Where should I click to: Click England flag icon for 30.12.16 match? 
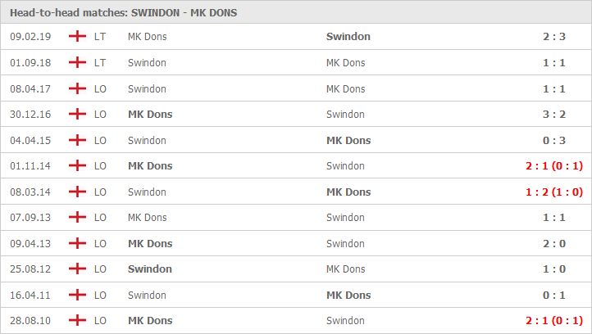[x=77, y=115]
